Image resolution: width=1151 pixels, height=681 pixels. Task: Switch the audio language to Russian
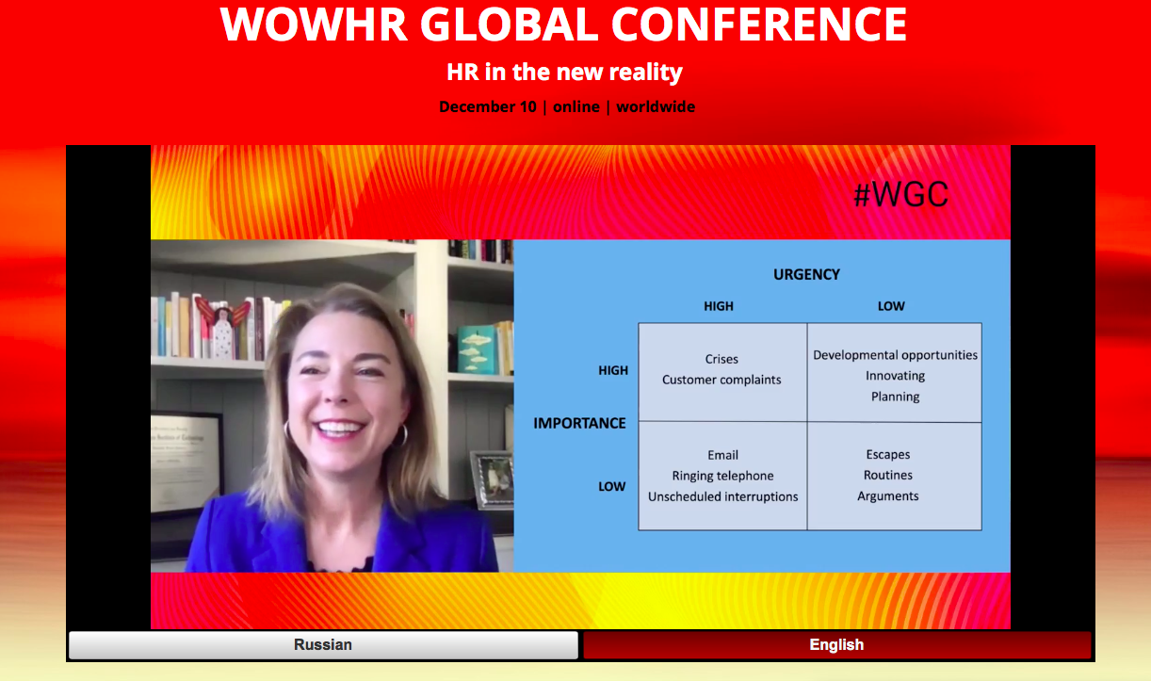[x=323, y=645]
